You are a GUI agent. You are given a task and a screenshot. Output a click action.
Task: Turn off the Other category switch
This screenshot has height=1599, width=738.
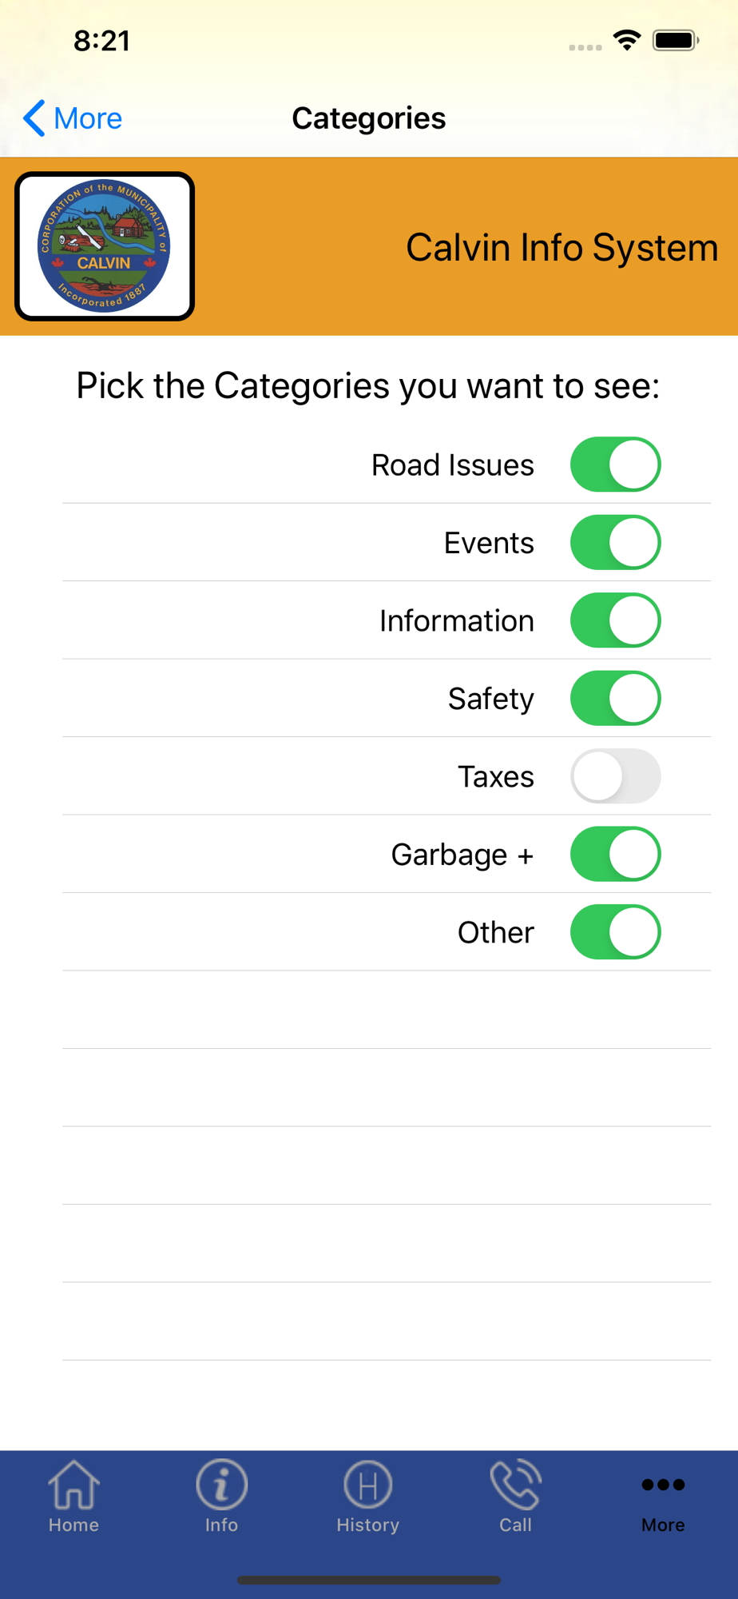615,932
